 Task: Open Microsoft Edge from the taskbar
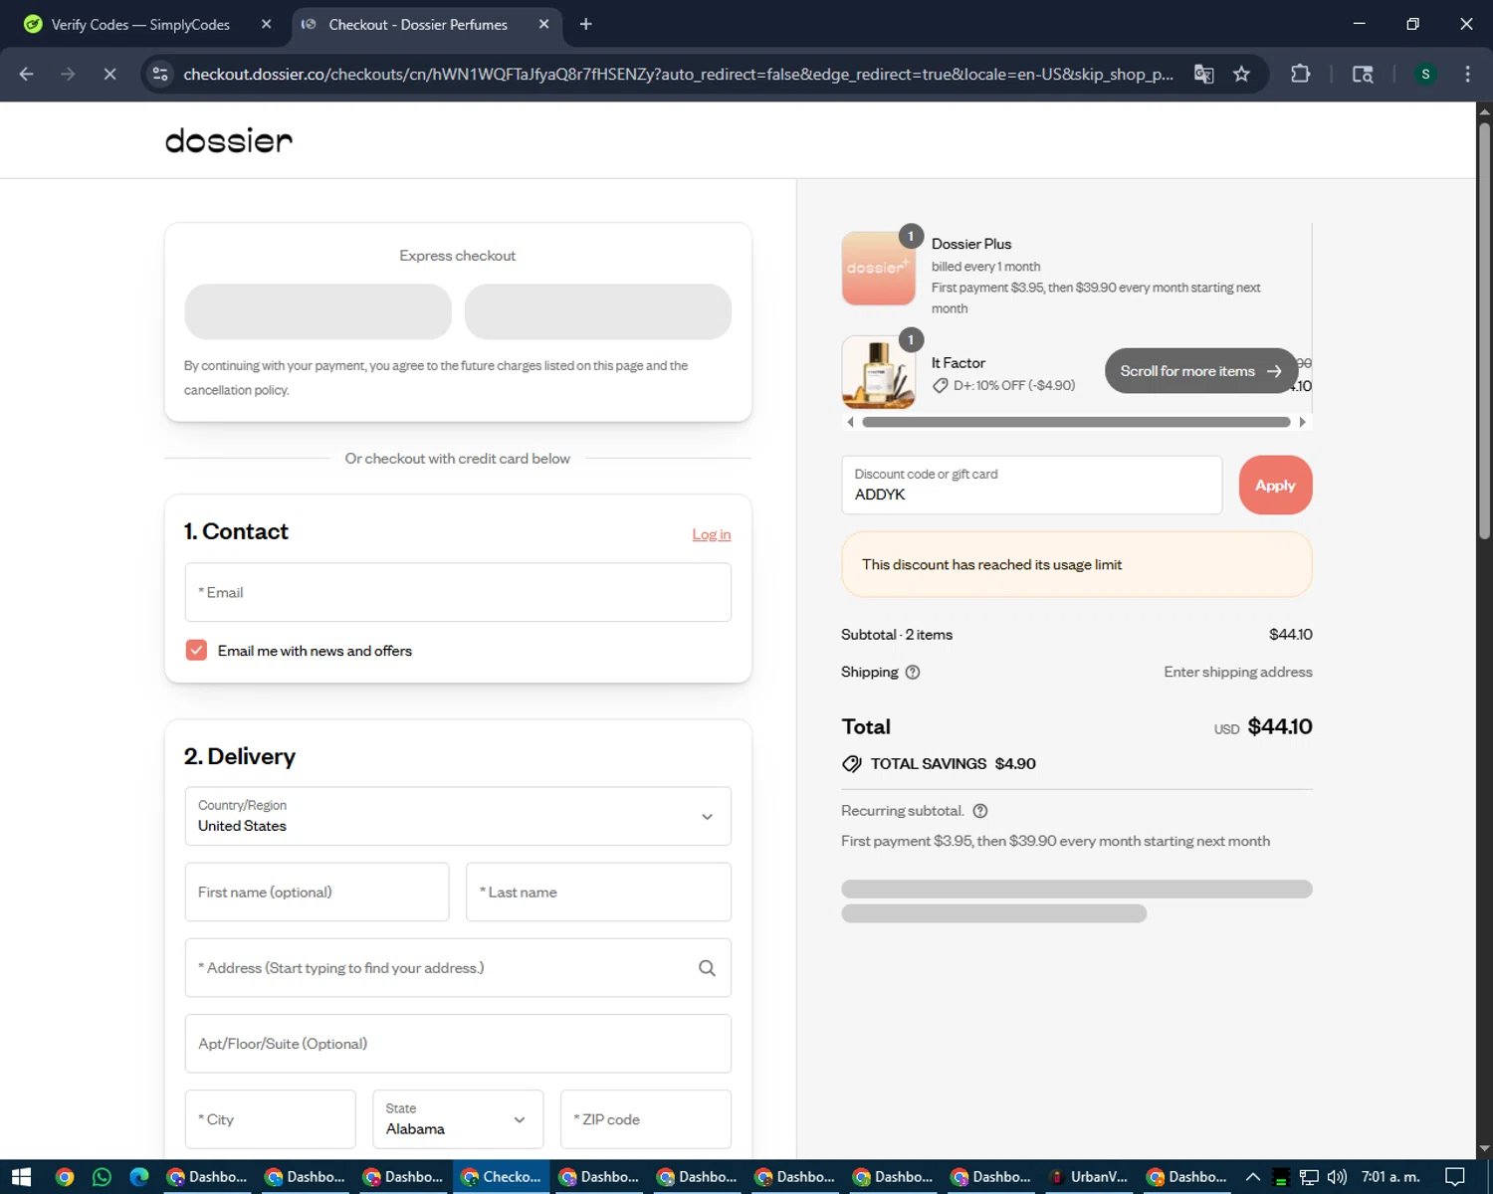[x=139, y=1177]
